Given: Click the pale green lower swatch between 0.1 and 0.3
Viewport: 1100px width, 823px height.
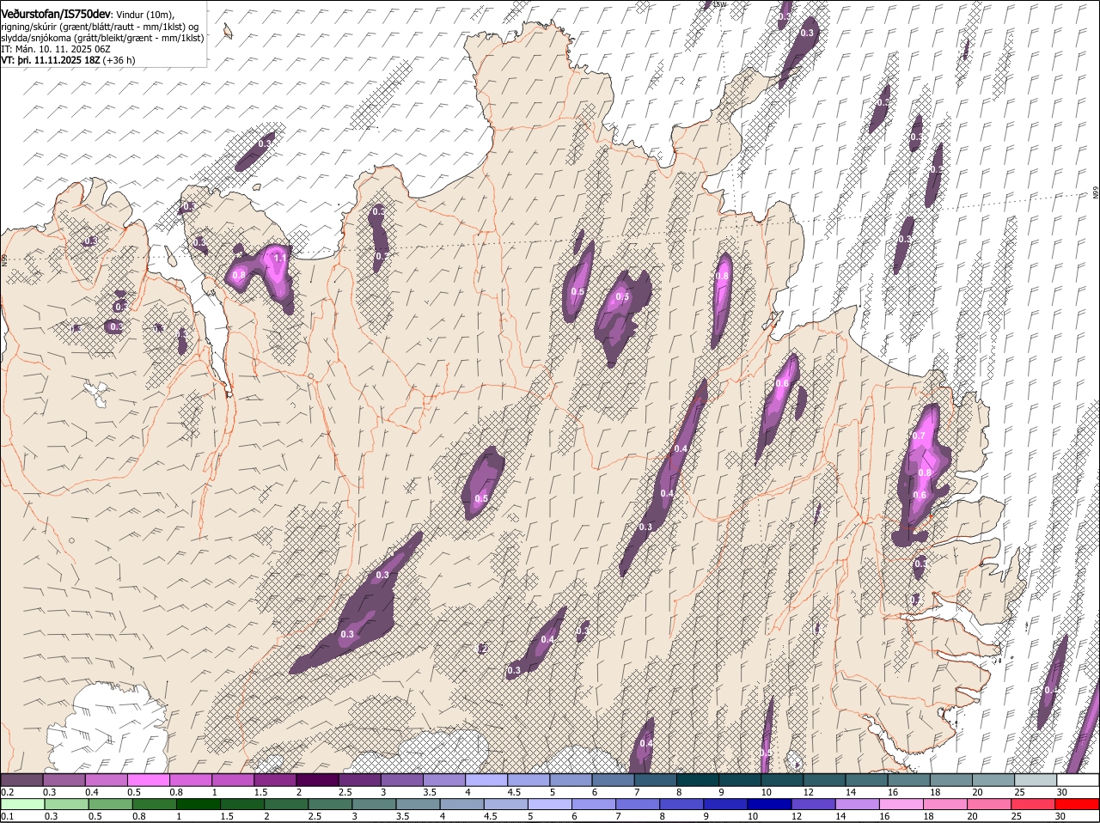Looking at the screenshot, I should click(x=23, y=805).
